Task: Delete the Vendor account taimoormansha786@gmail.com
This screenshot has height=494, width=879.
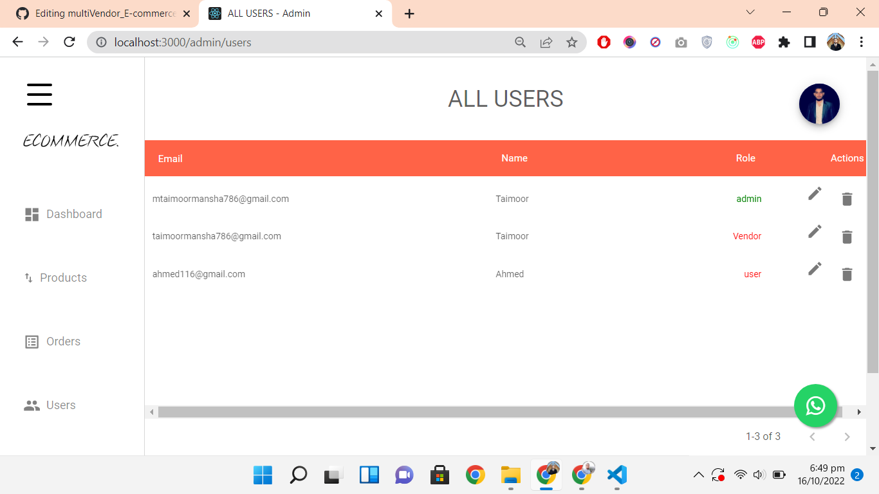Action: point(847,236)
